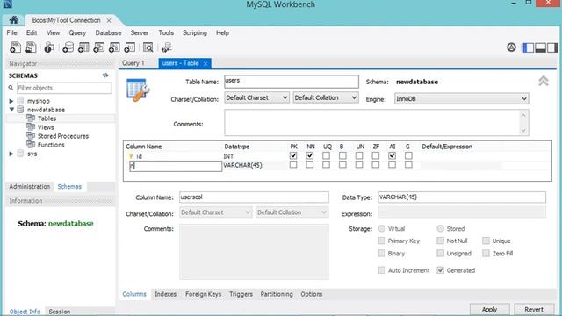Open the table Default Collation dropdown
562x316 pixels.
(326, 97)
